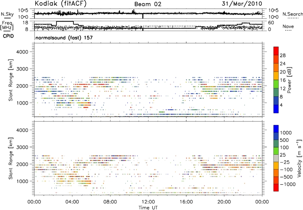The image size is (303, 210).
Task: Click the "Power [dB]" colorbar title
Action: click(289, 80)
